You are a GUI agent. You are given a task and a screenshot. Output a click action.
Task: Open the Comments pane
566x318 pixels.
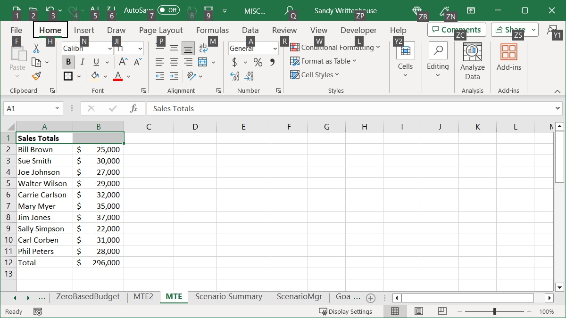457,29
